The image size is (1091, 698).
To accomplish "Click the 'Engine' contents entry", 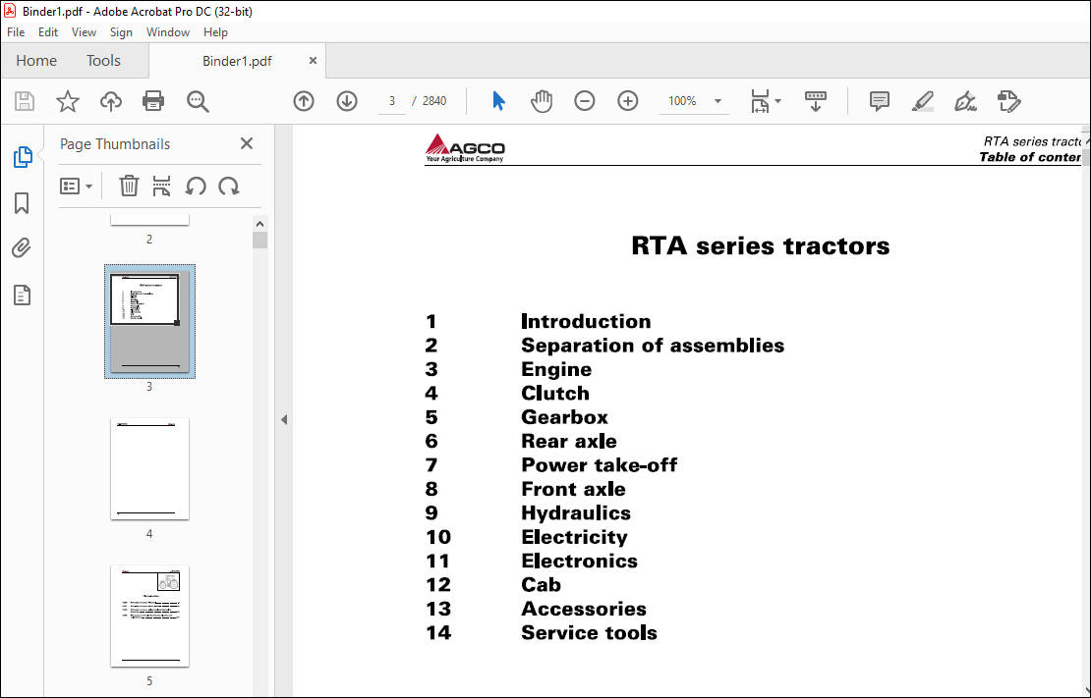I will point(556,369).
